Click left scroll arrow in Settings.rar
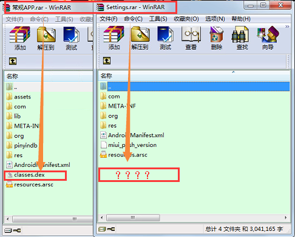Viewport: 295px width, 237px height. (102, 218)
